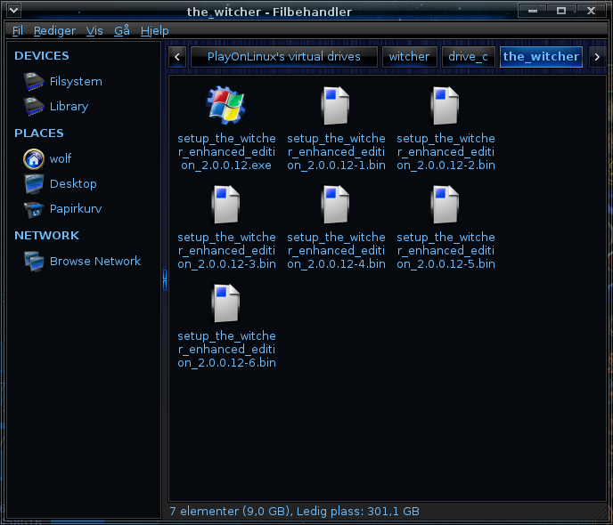Select the 2.0.0.12-3.bin file icon
613x525 pixels.
click(226, 205)
